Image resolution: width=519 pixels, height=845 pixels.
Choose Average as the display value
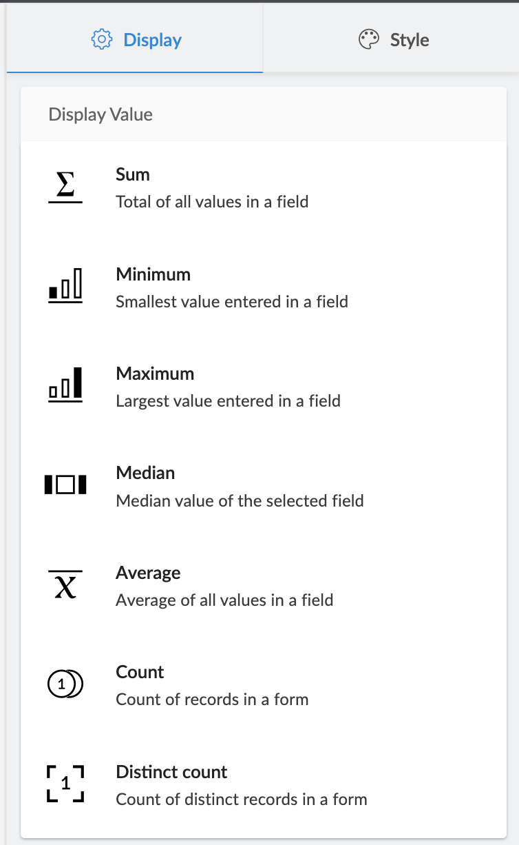click(148, 573)
